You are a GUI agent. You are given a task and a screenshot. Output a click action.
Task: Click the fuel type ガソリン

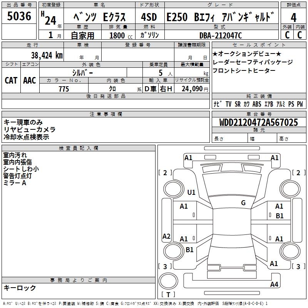149,35
